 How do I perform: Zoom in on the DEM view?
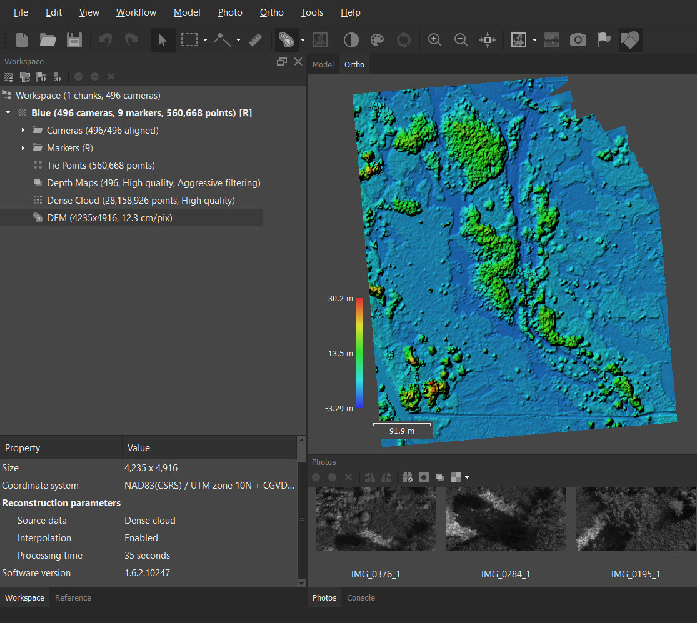[x=434, y=39]
